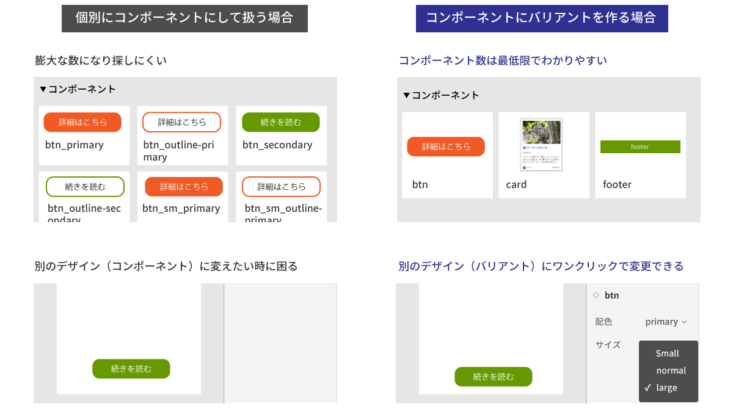Viewport: 733px width, 412px height.
Task: Click the text 膨大な数になり探しにくい
Action: [101, 60]
